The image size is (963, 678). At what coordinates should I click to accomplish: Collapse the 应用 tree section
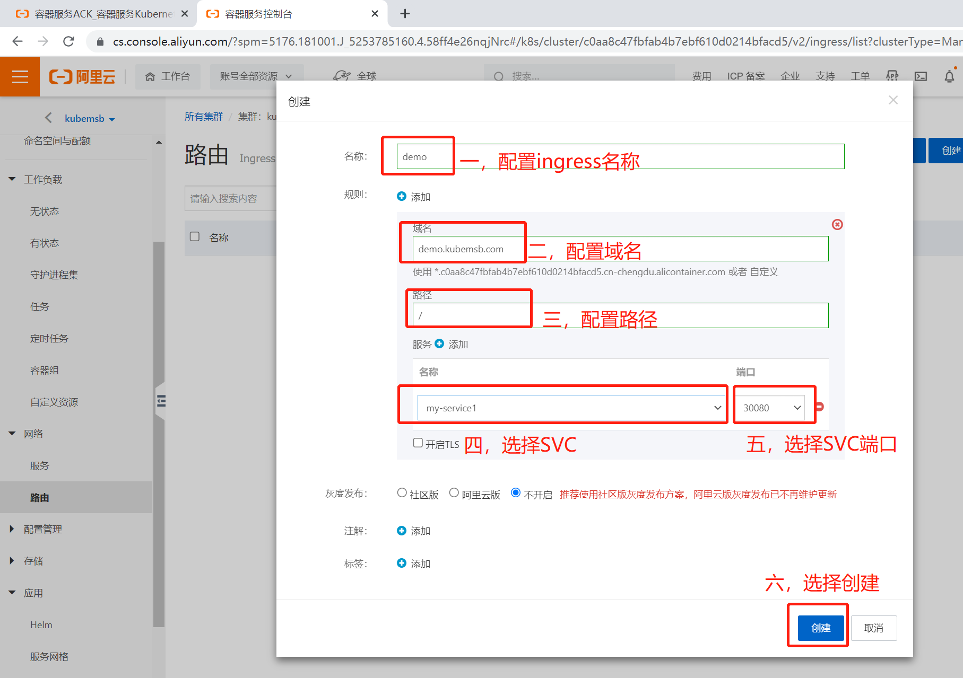pos(12,593)
